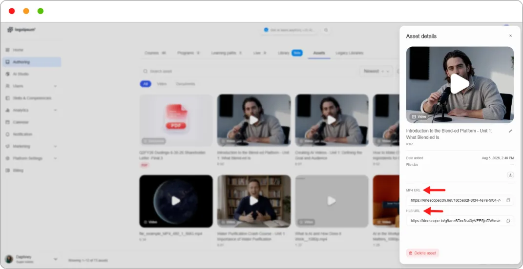This screenshot has width=523, height=269.
Task: Open Home in the sidebar
Action: pos(32,50)
